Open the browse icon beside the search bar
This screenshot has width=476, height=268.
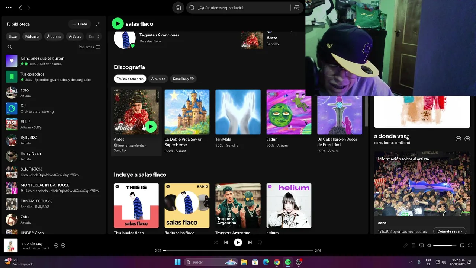297,8
